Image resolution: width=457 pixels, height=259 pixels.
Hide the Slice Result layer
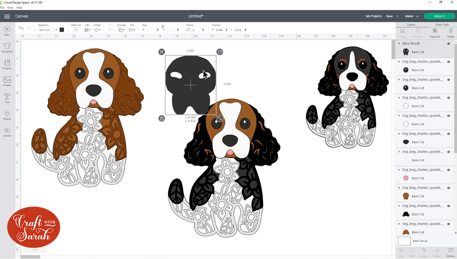(x=448, y=44)
